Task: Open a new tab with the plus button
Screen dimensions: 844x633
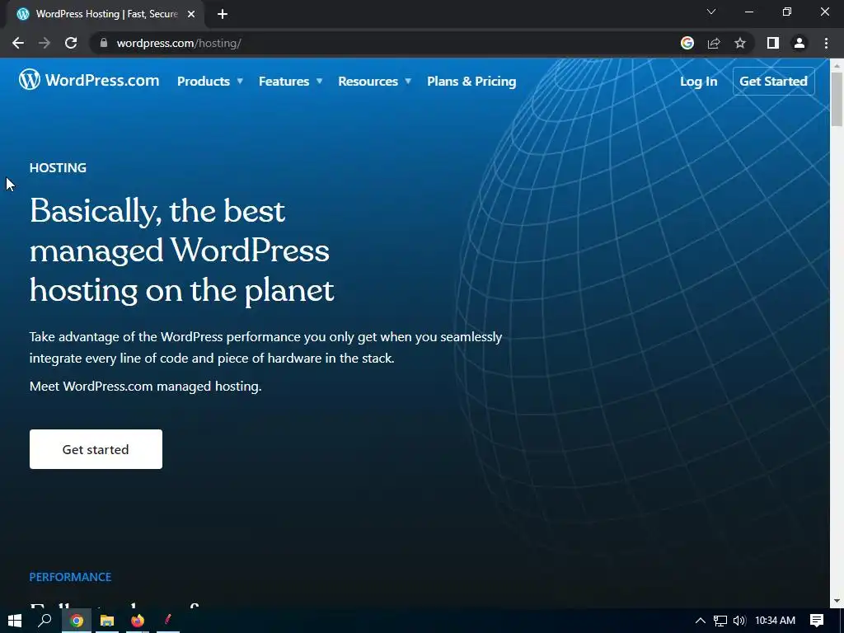Action: (223, 14)
